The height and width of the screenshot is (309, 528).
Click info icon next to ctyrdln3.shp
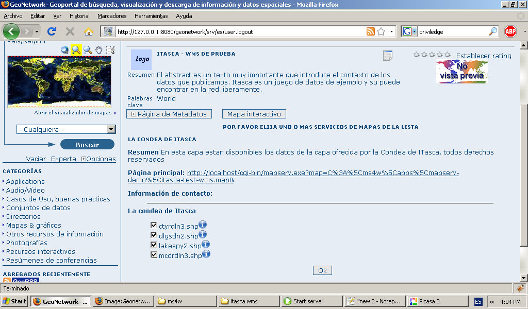203,225
